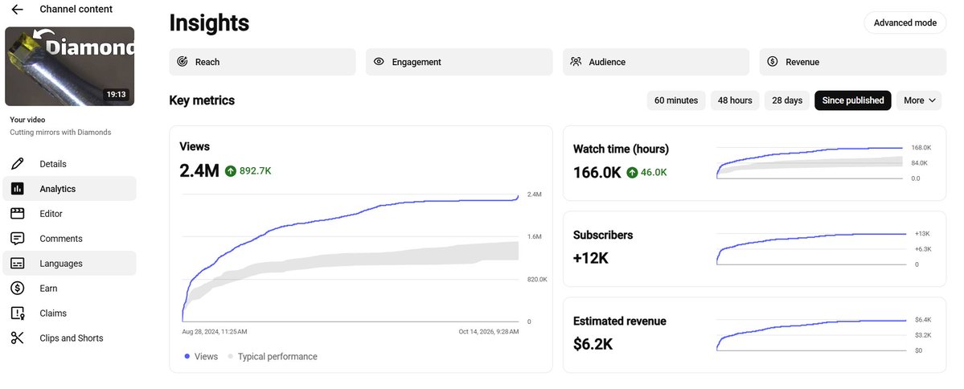
Task: Click the 2.4M views total
Action: 199,171
